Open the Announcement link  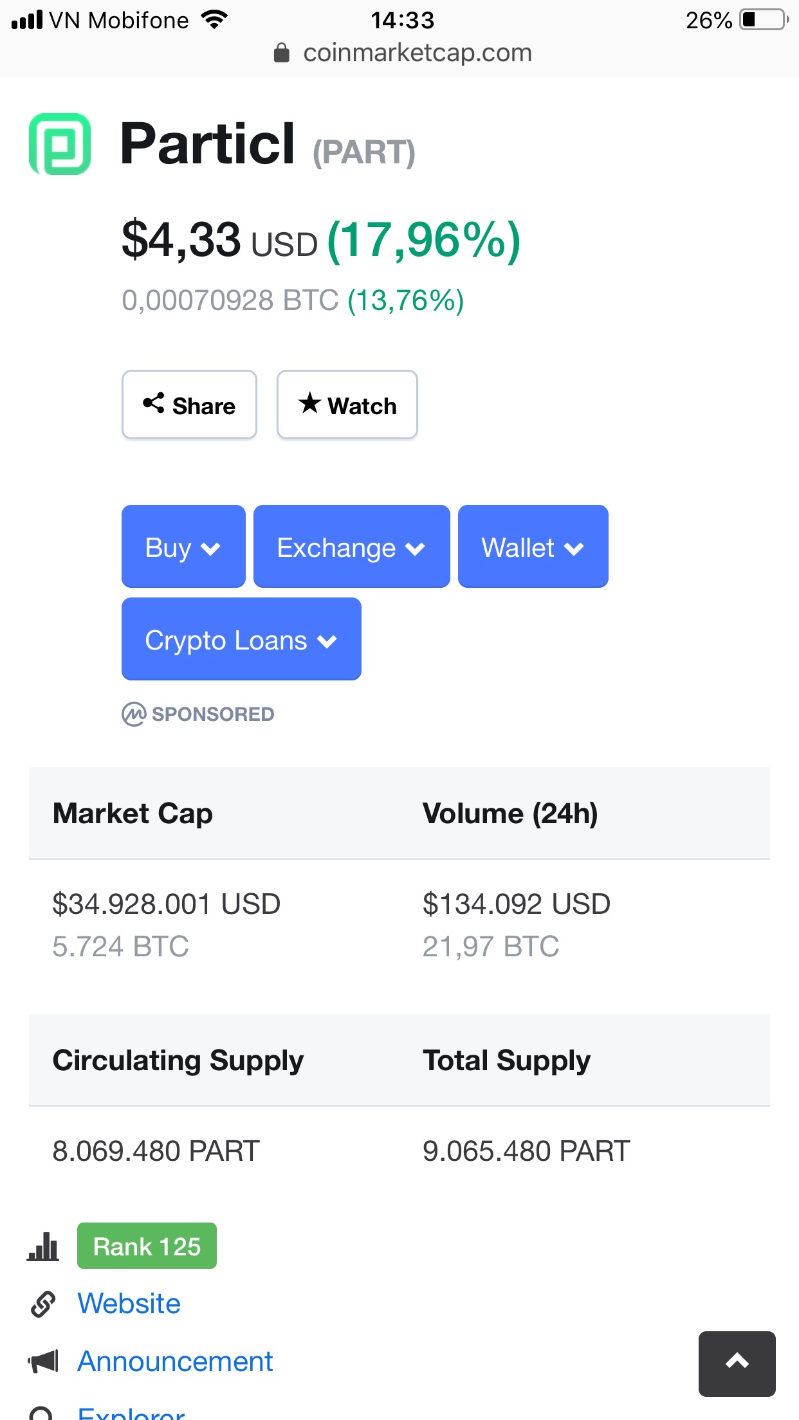coord(175,1361)
